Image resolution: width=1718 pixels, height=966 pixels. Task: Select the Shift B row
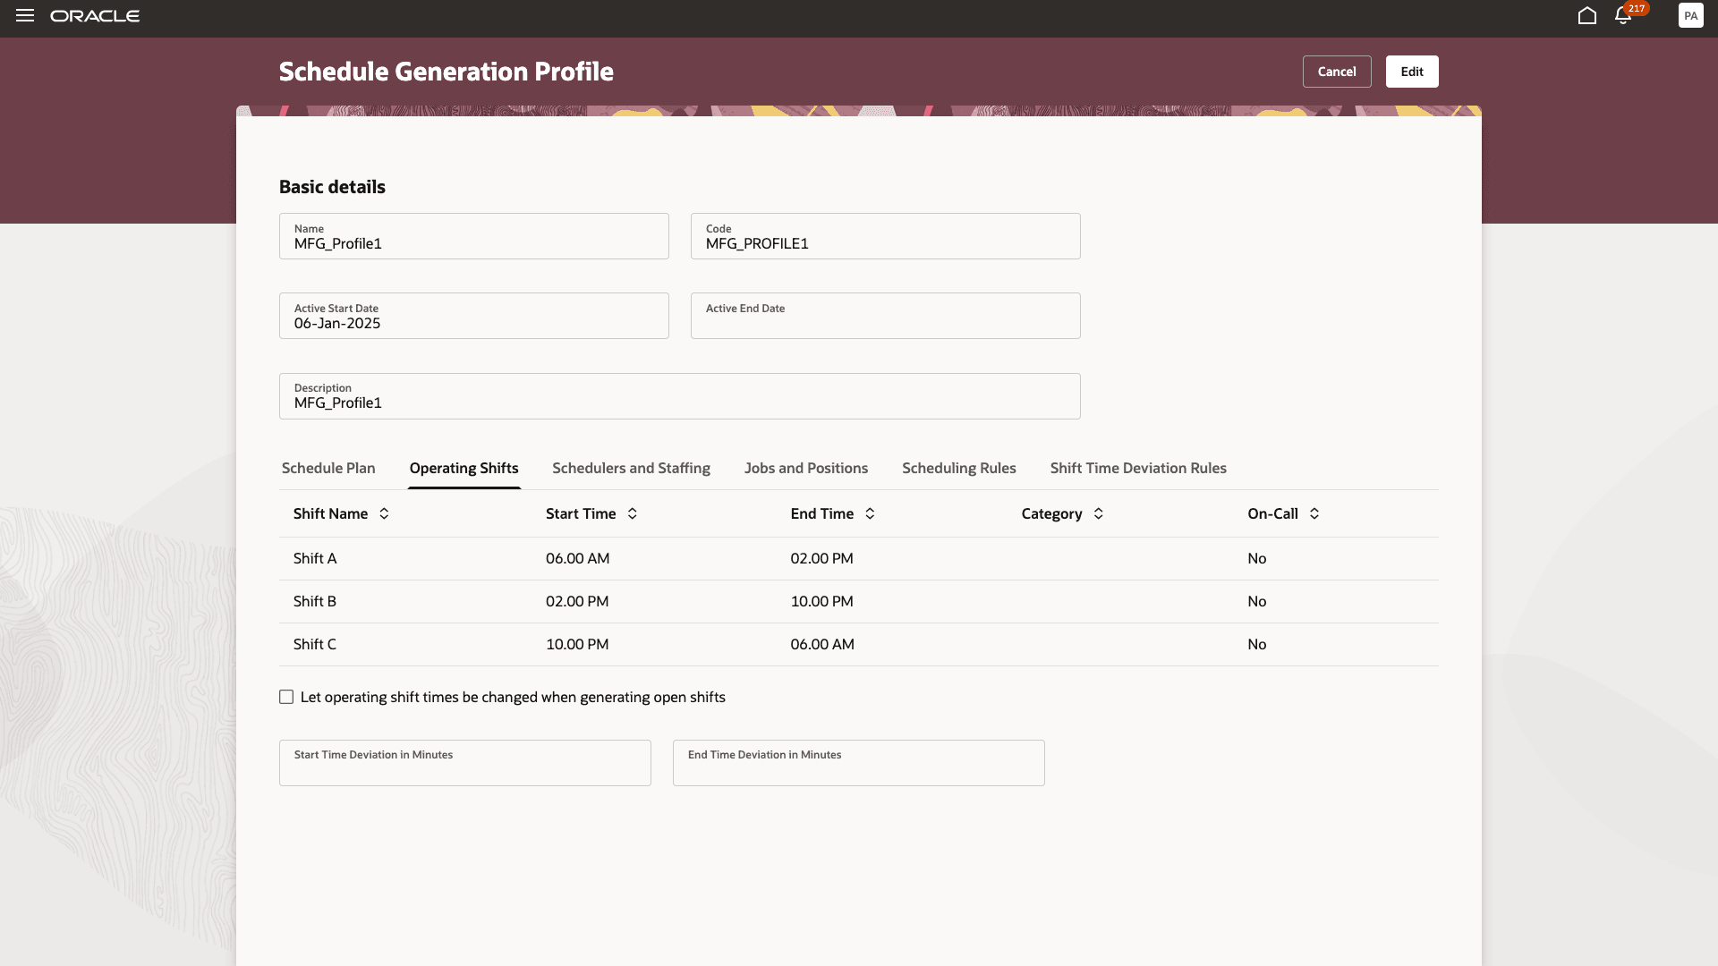(x=314, y=601)
